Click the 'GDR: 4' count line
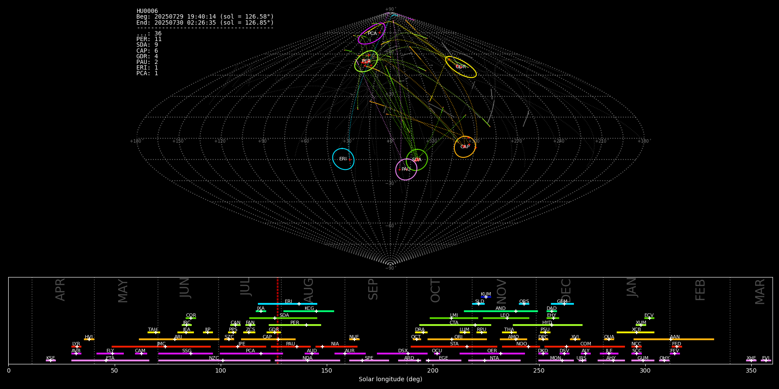This screenshot has width=779, height=389. tap(147, 57)
